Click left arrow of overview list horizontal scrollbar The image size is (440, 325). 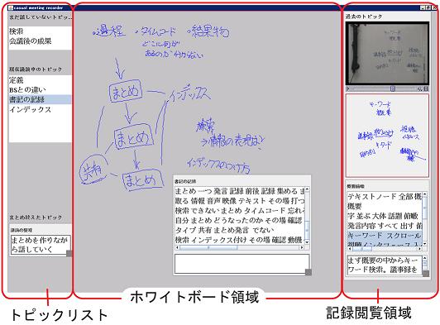(350, 249)
